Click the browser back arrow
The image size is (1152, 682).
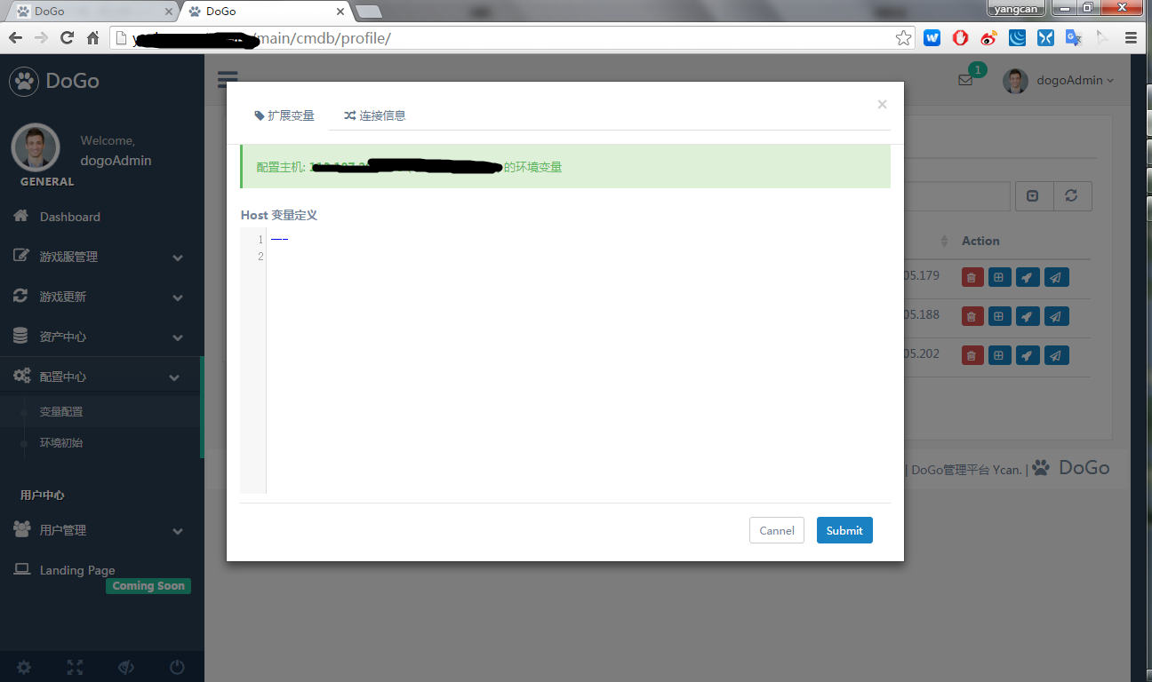pos(15,37)
